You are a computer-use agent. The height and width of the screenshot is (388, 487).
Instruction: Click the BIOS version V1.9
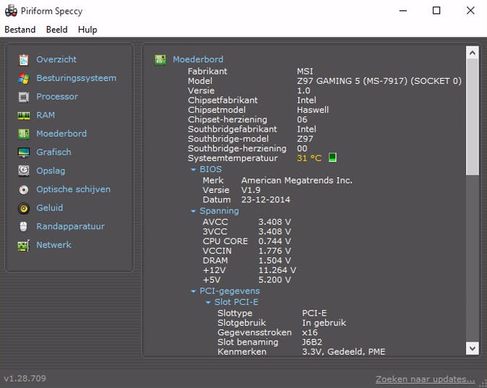coord(251,190)
